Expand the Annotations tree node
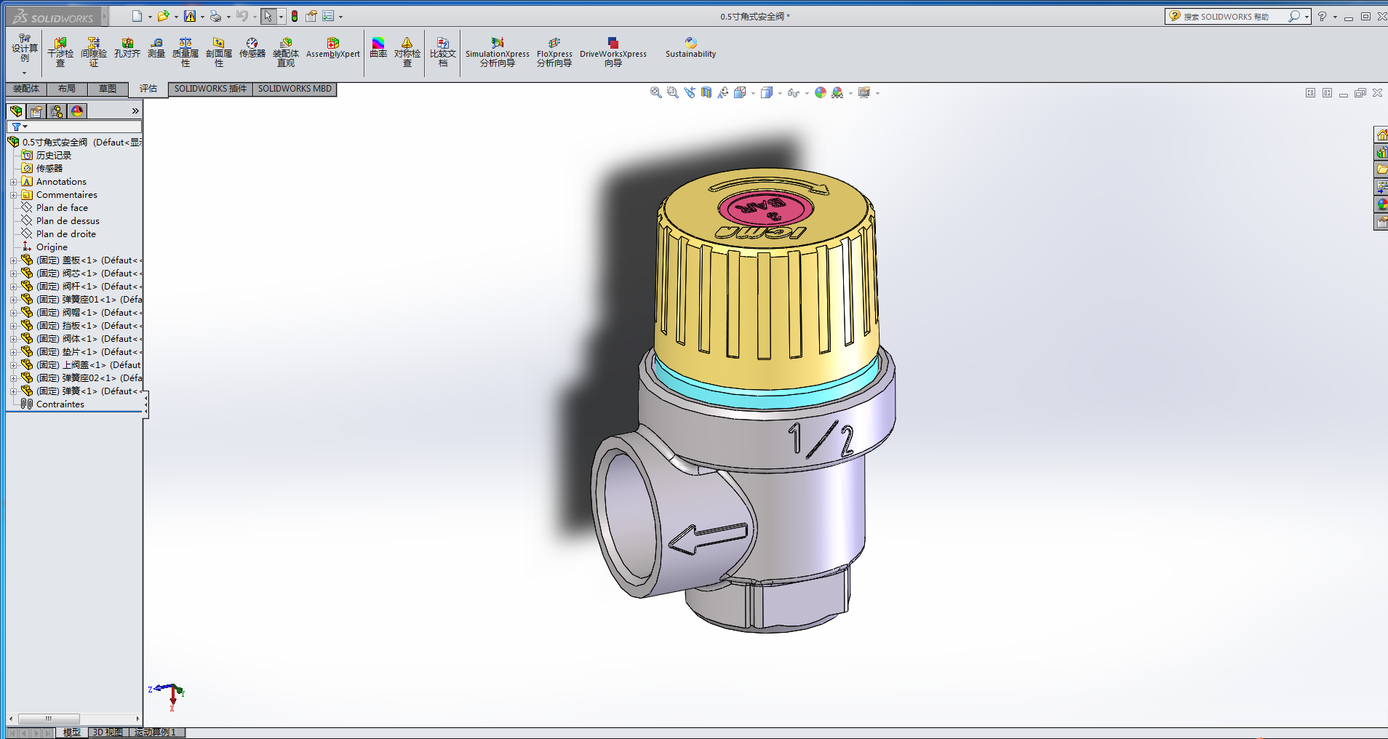 (13, 182)
